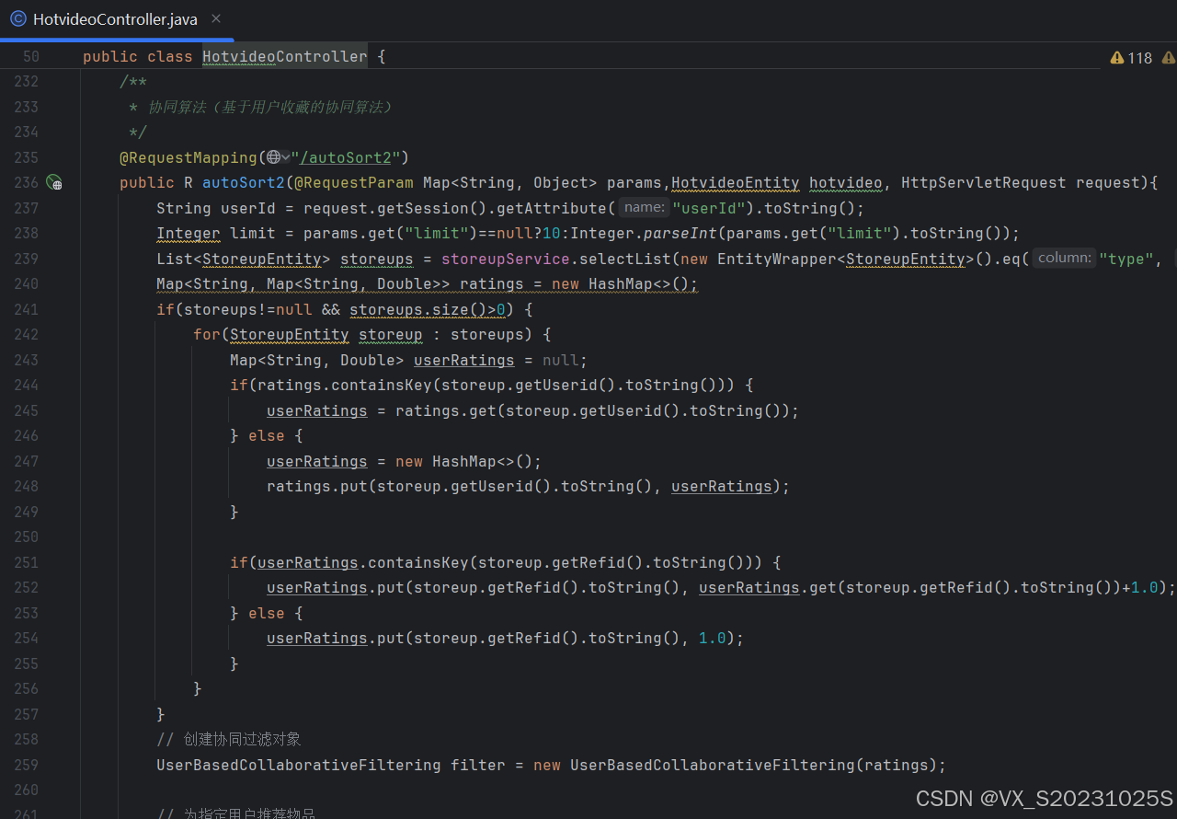Click line number 50 in the gutter

pos(30,57)
